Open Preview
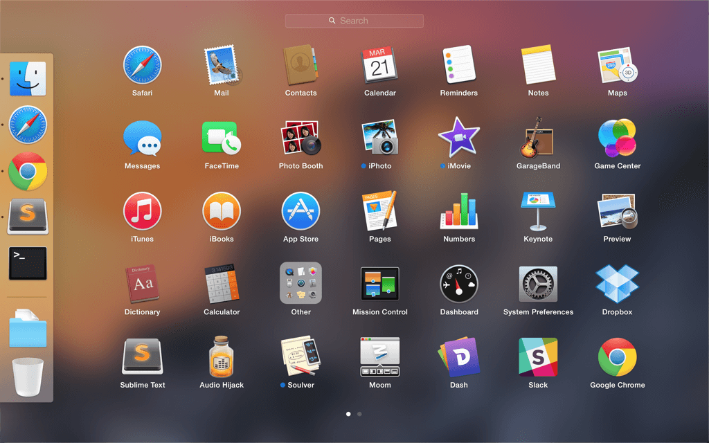Image resolution: width=709 pixels, height=443 pixels. coord(617,211)
